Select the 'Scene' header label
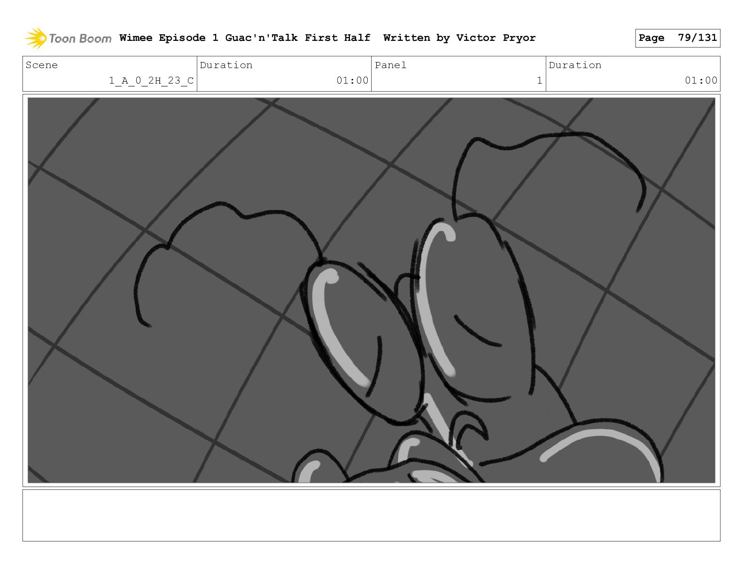 click(x=42, y=65)
